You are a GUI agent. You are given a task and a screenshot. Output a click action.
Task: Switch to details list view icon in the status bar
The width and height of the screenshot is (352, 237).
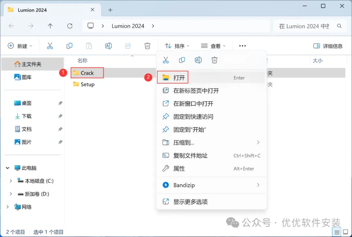pos(337,232)
